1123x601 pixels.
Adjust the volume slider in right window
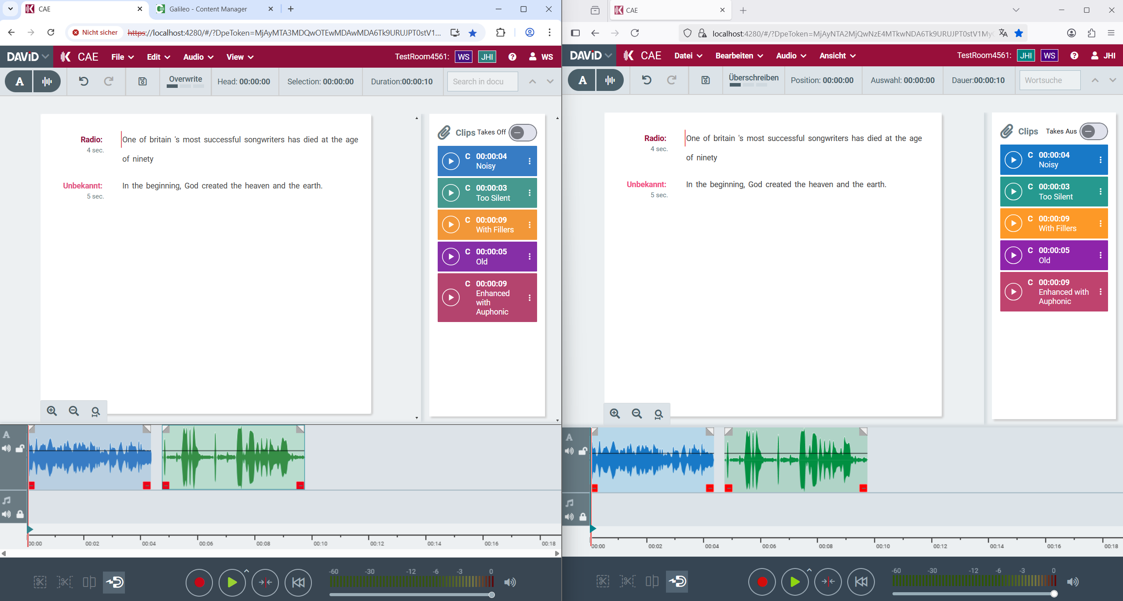click(x=1054, y=594)
